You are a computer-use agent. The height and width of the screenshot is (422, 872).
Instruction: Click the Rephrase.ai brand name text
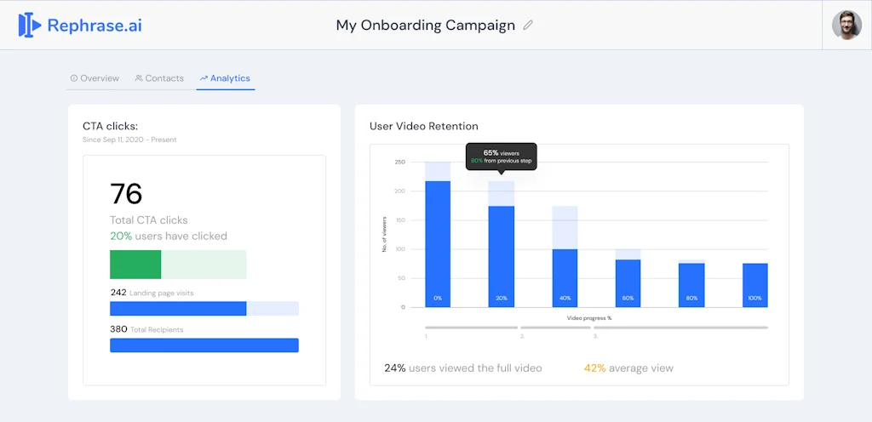coord(95,26)
